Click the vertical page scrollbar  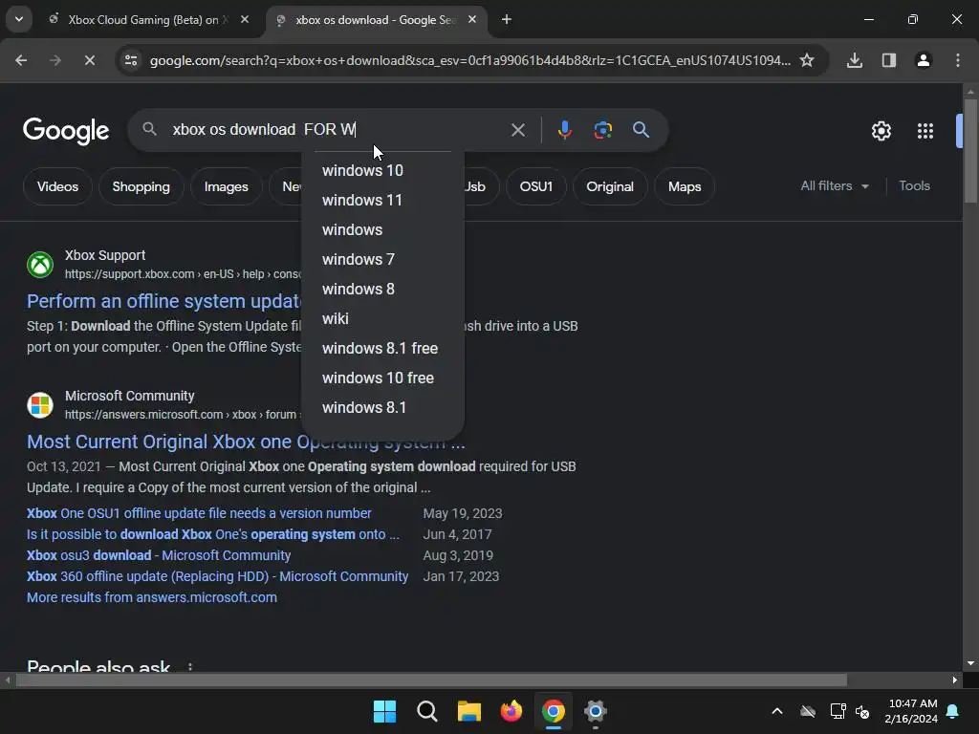pyautogui.click(x=970, y=150)
